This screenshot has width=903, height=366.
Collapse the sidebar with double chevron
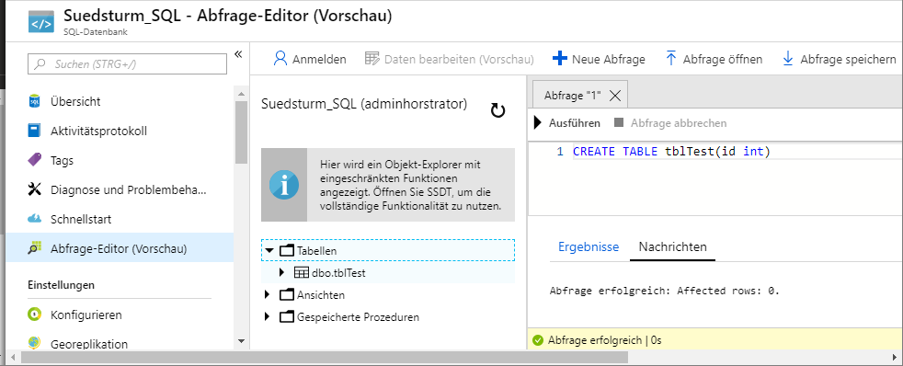(x=238, y=54)
